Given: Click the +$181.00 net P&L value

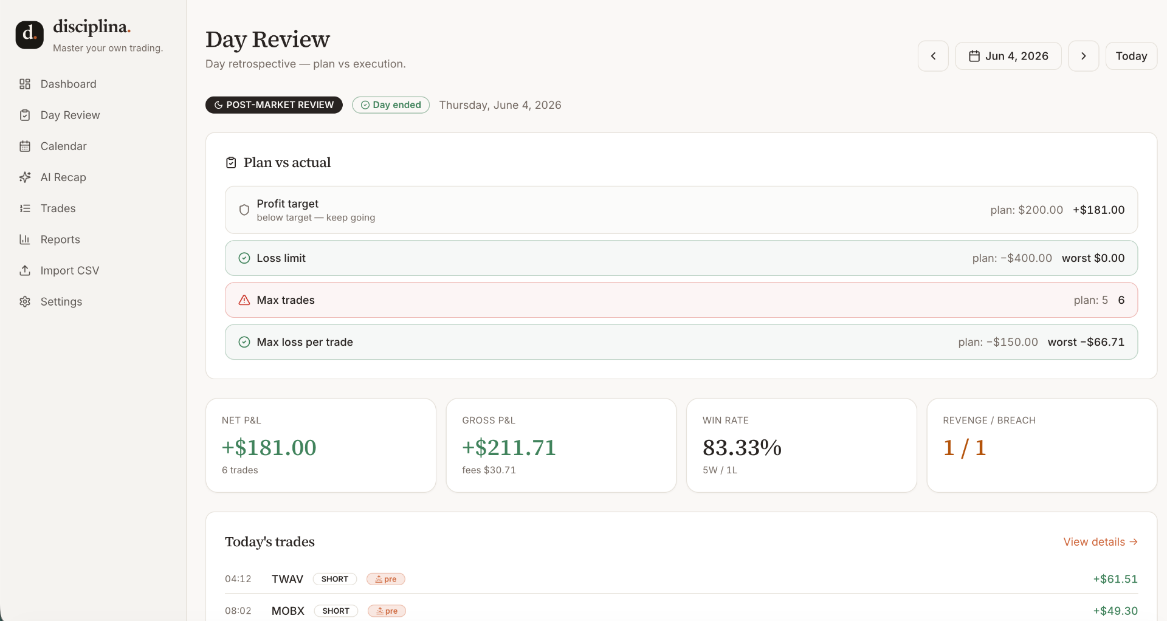Looking at the screenshot, I should (269, 448).
